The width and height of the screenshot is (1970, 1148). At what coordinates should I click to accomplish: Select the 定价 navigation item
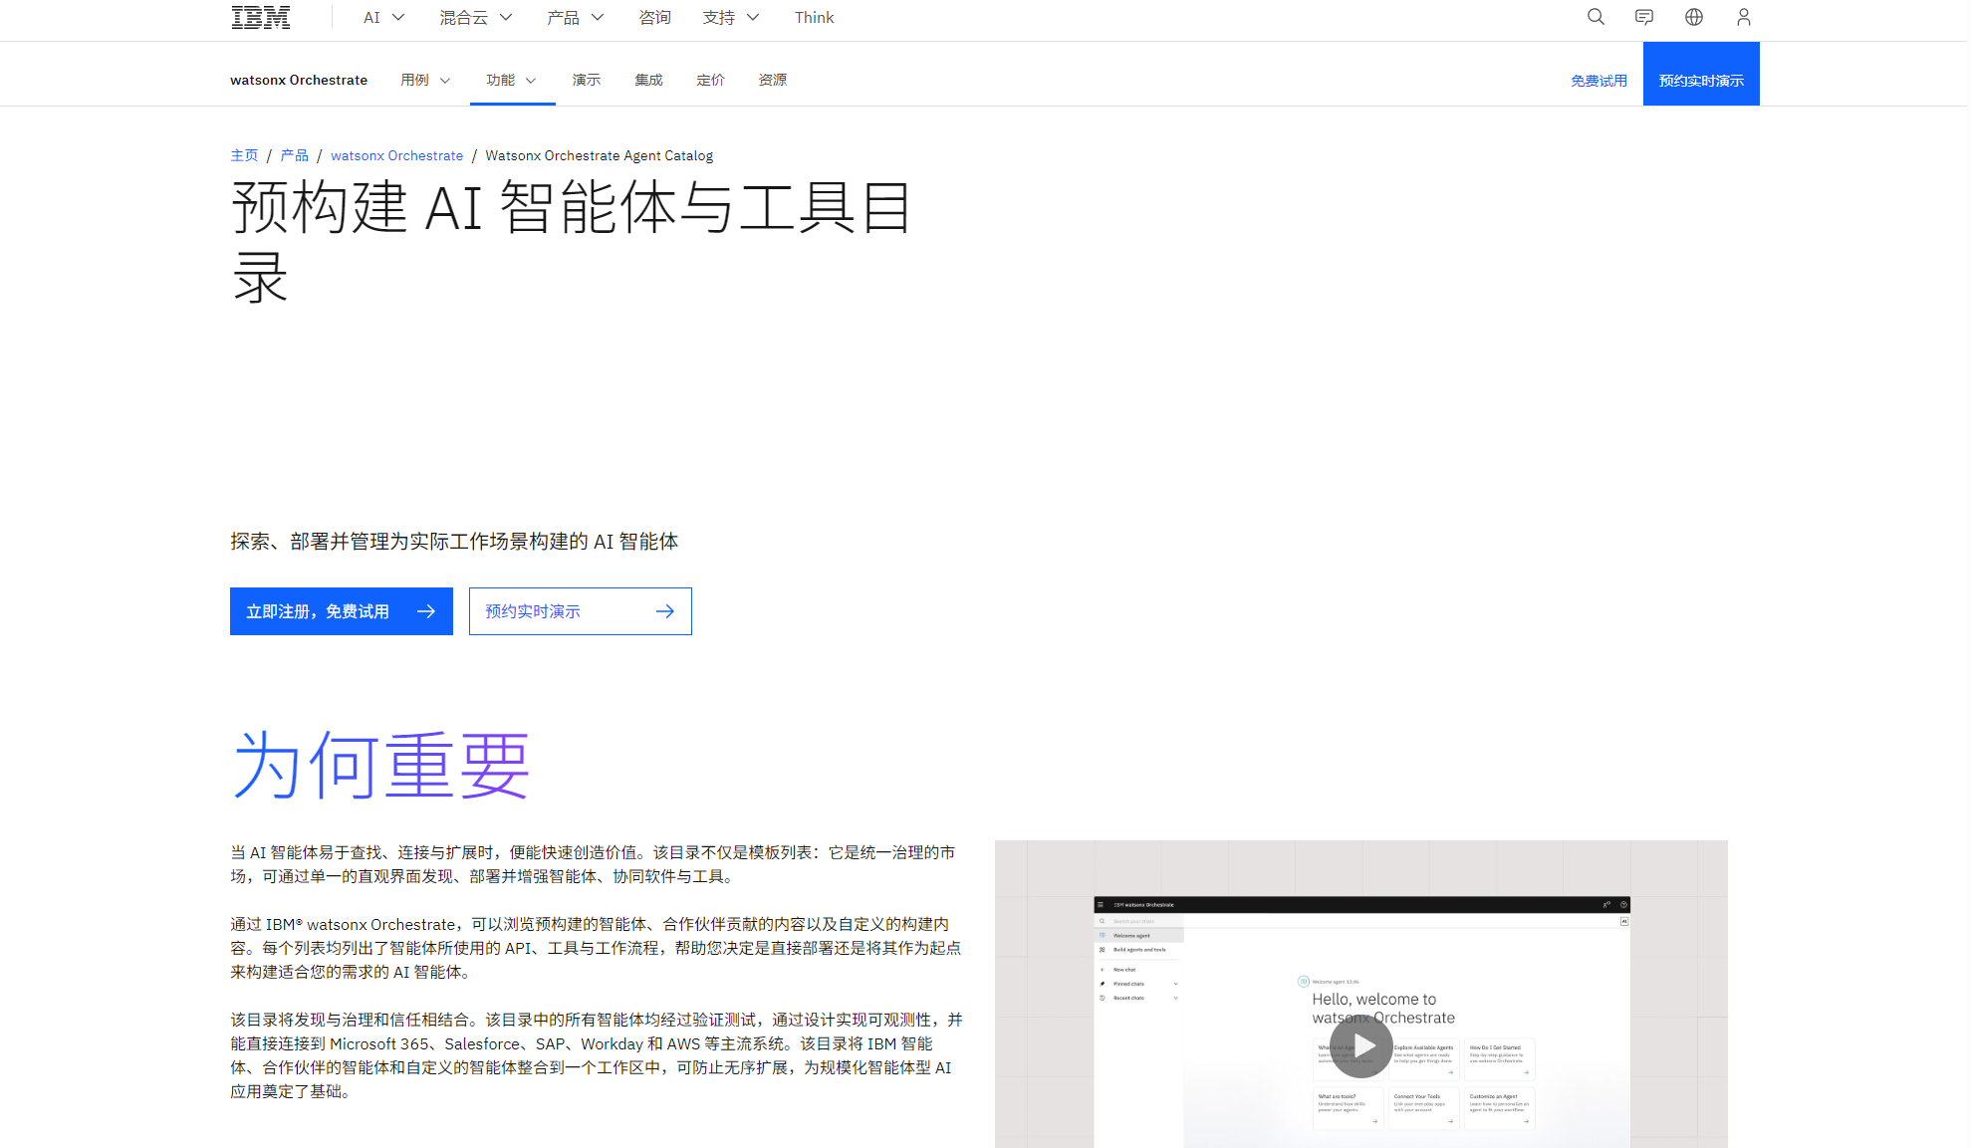coord(710,80)
